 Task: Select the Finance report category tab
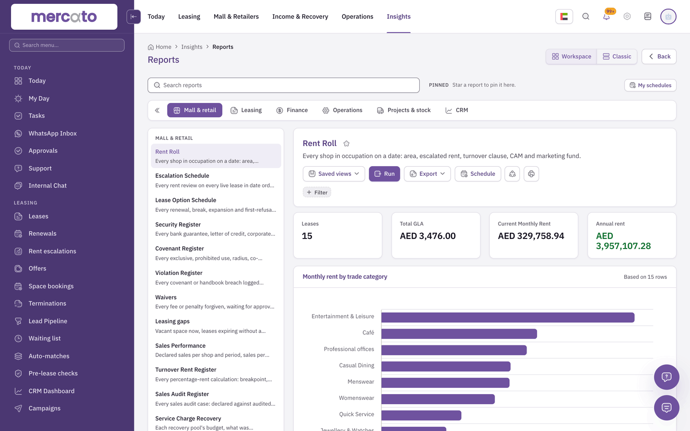292,110
